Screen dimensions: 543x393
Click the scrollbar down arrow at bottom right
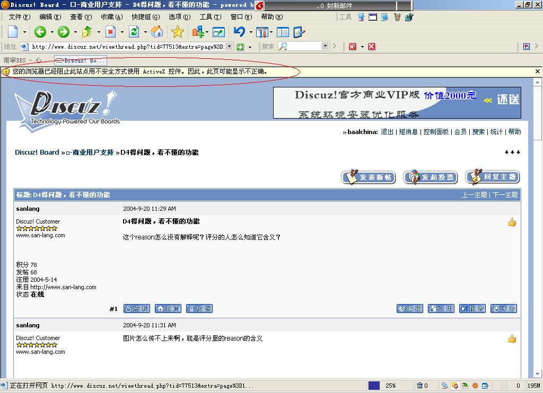pyautogui.click(x=538, y=374)
